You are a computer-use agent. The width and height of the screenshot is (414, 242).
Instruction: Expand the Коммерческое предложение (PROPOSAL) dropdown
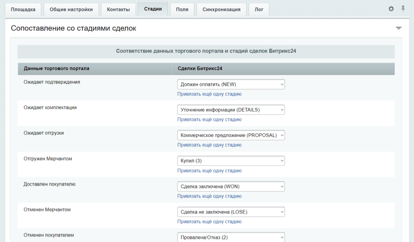point(231,135)
